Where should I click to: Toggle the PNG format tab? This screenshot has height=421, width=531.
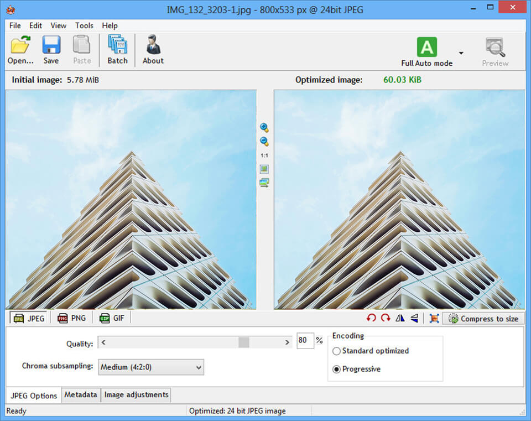[71, 318]
